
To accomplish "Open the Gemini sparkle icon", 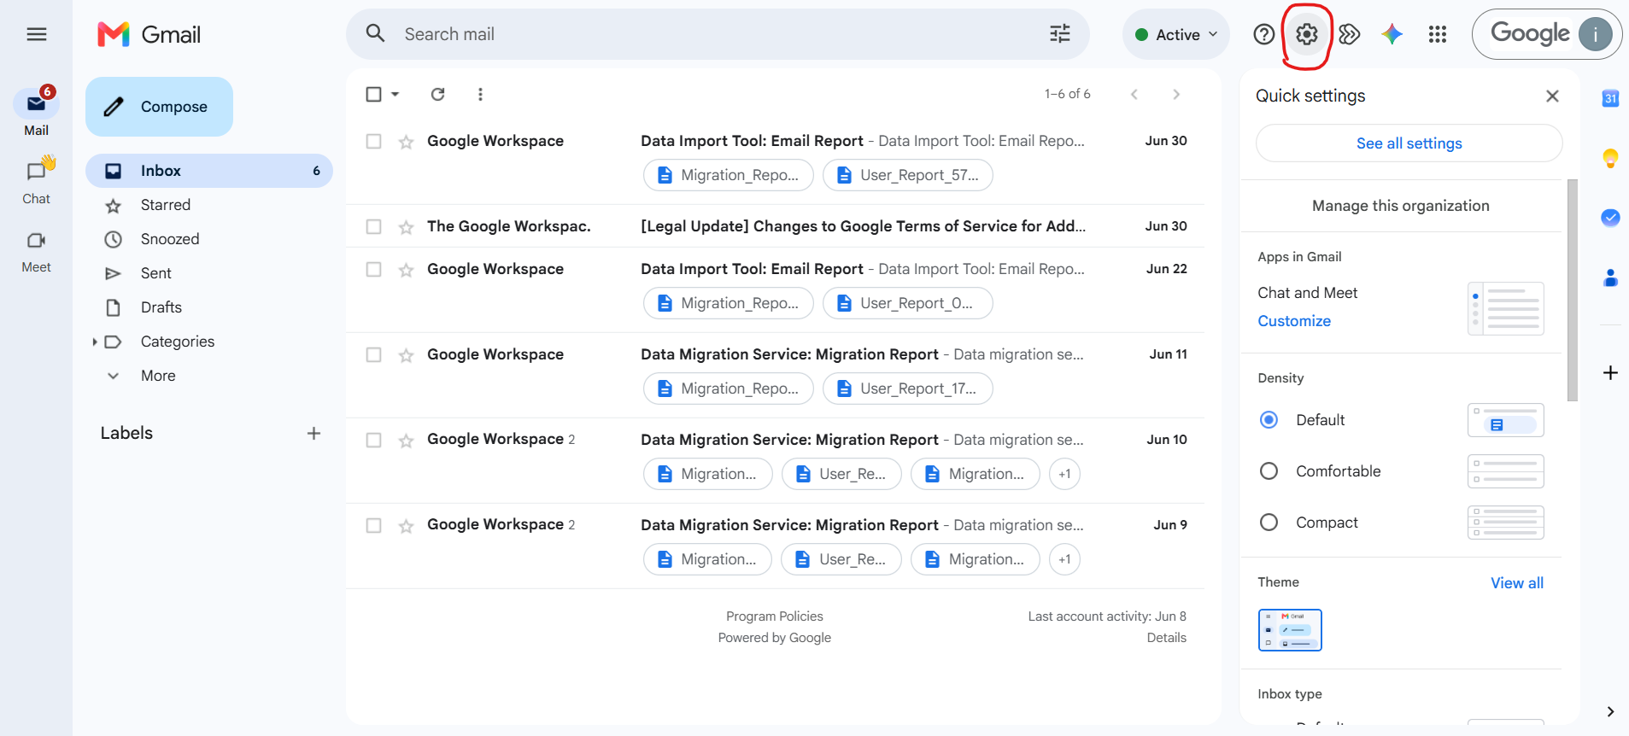I will (1392, 34).
